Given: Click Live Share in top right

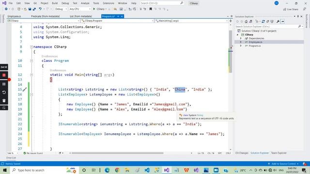Looking at the screenshot, I should pyautogui.click(x=291, y=9).
